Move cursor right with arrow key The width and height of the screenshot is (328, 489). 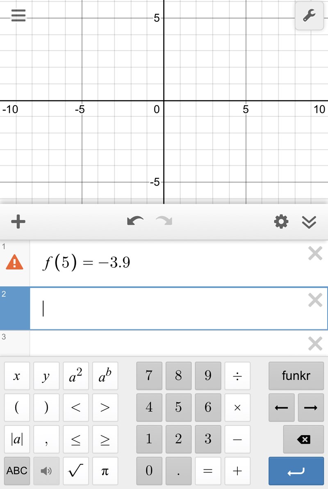click(311, 408)
